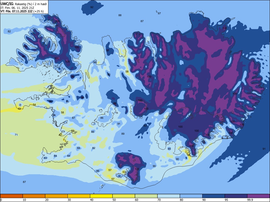Screen dimensions: 270x202
Task: Click the '96' humidity value on the map
Action: click(x=50, y=102)
